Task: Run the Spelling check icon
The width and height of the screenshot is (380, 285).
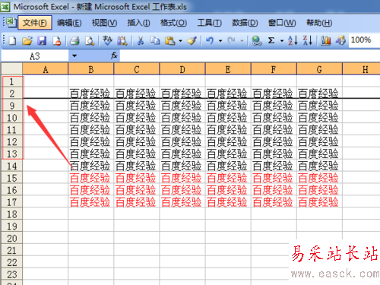Action: (x=107, y=40)
